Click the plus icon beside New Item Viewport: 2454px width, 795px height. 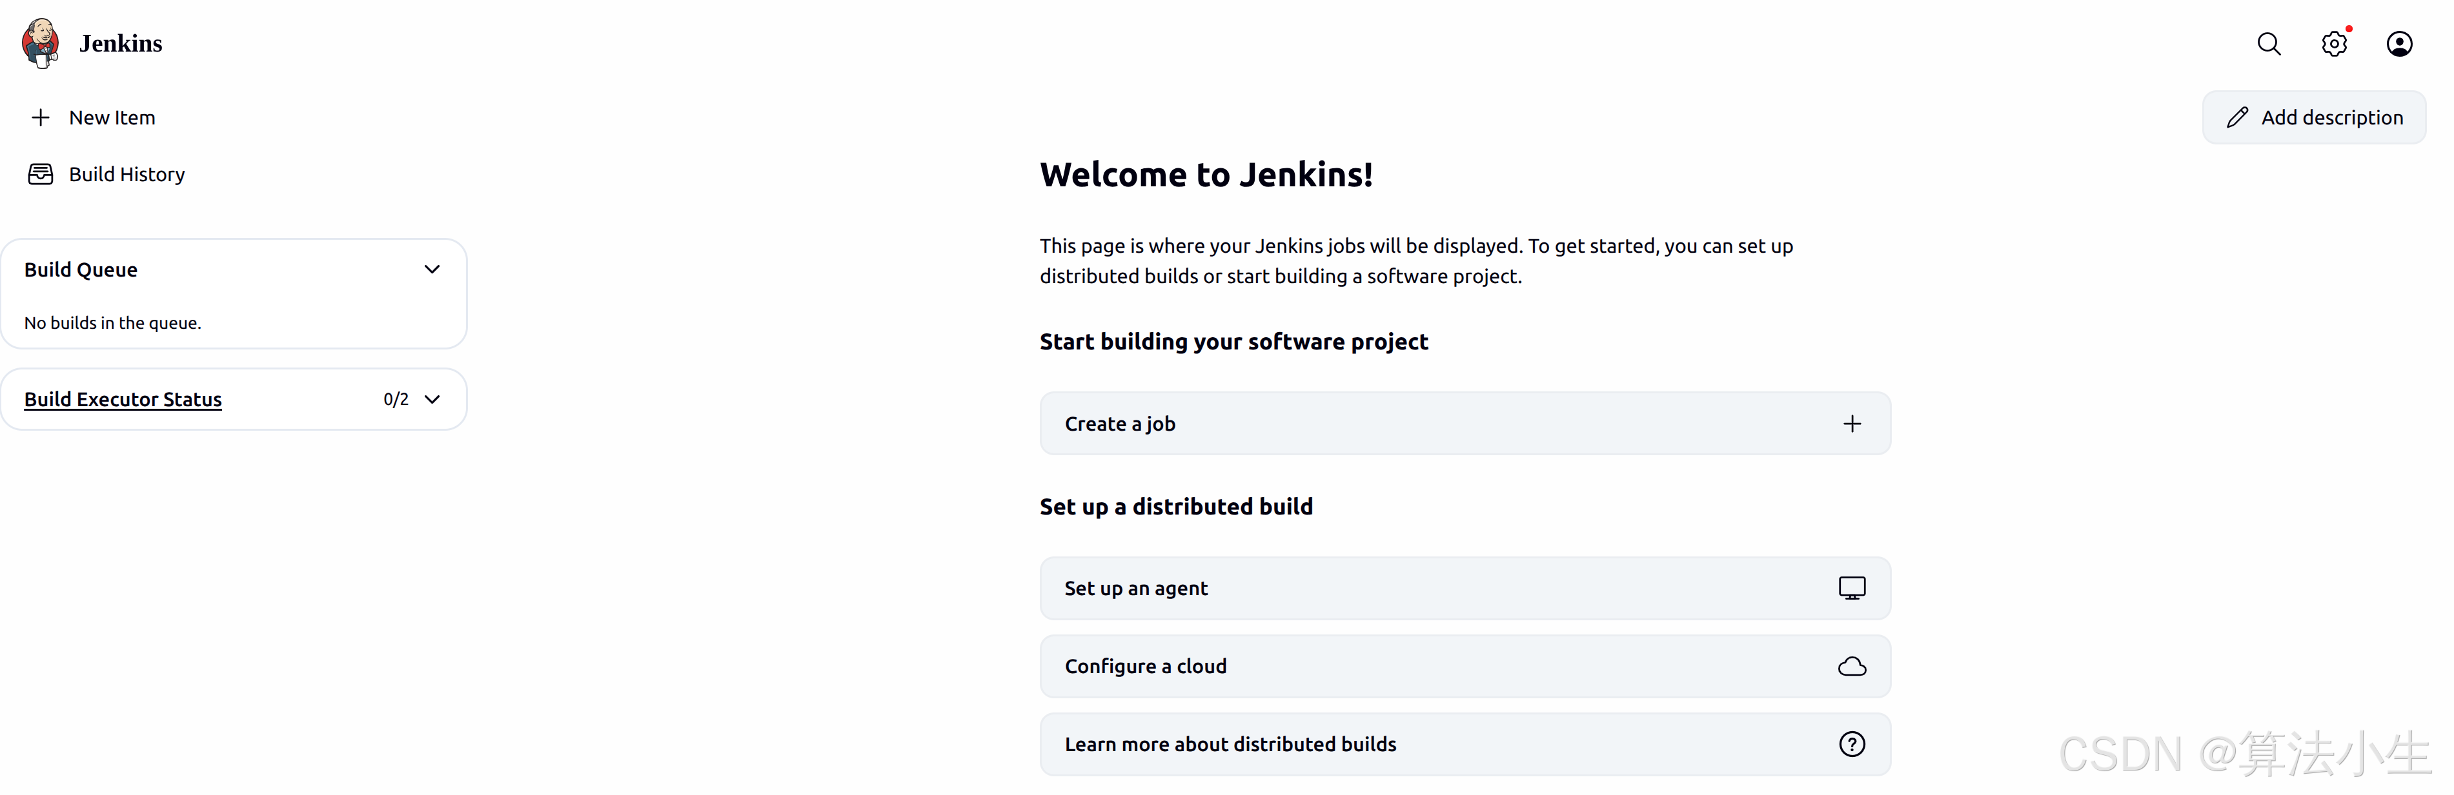(40, 117)
